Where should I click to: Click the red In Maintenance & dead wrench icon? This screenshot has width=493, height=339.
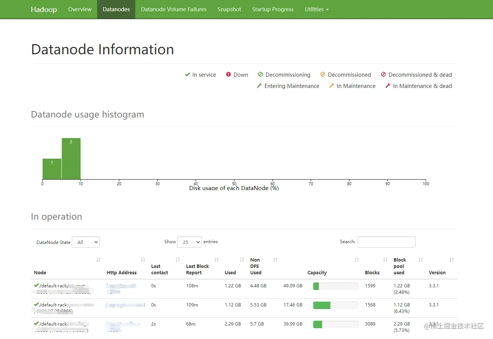coord(388,86)
